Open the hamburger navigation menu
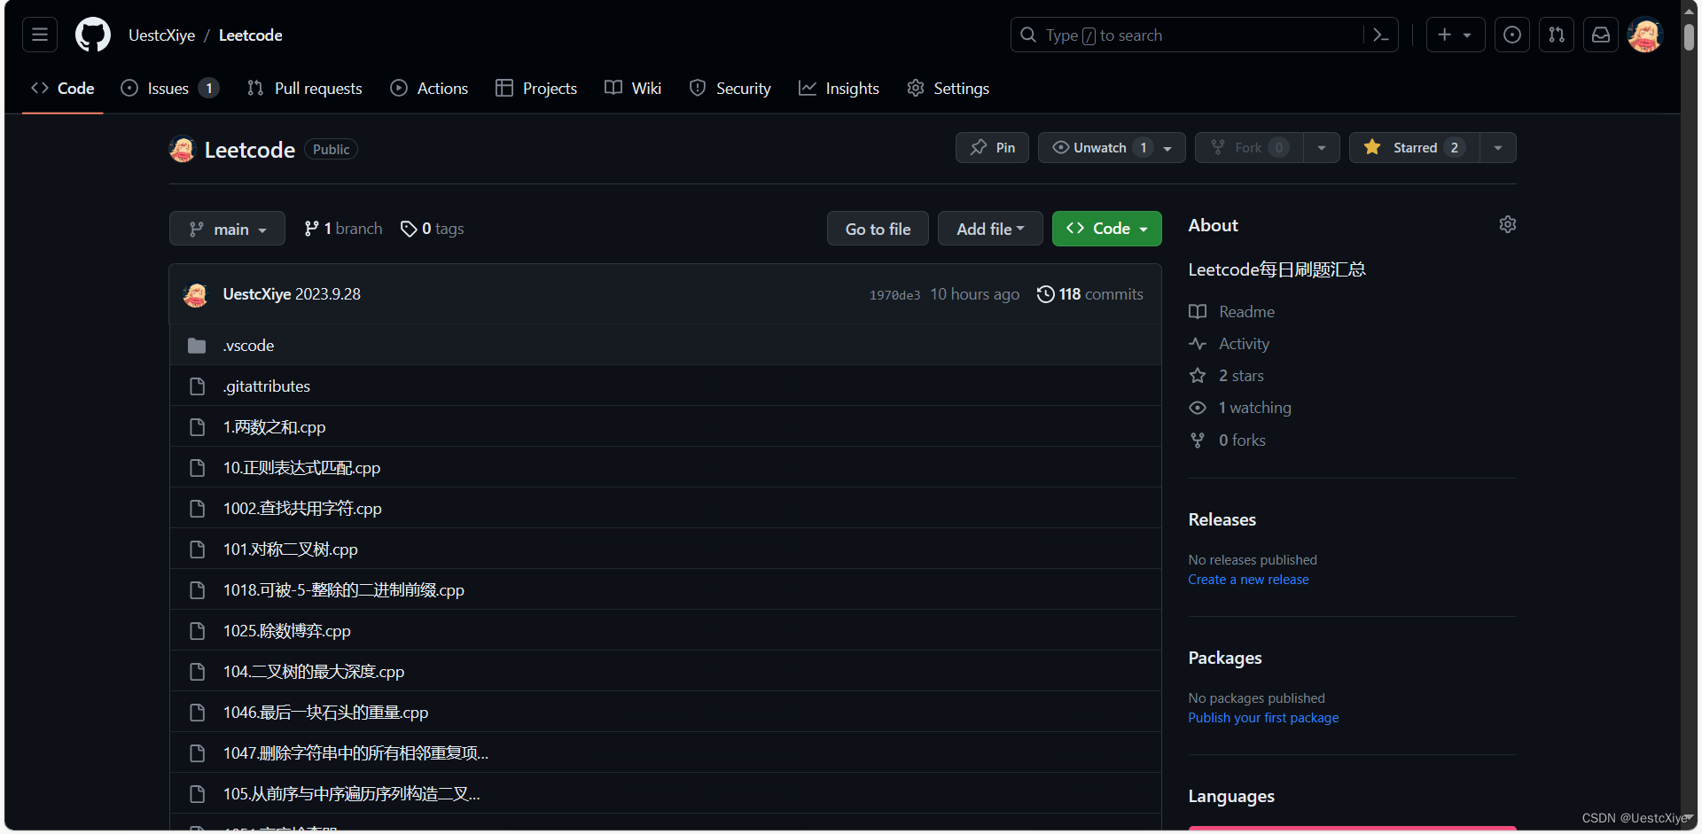This screenshot has height=834, width=1702. [40, 35]
